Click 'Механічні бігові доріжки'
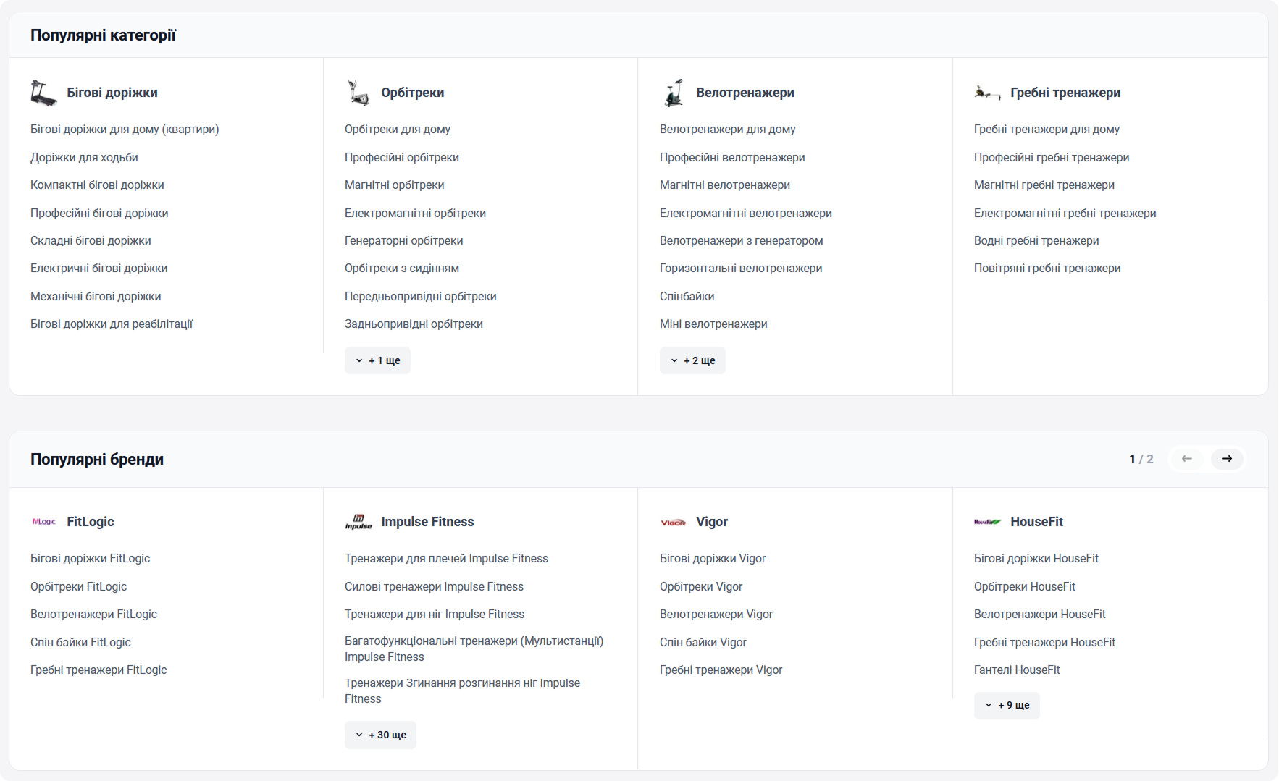Screen dimensions: 1279x781 coord(96,297)
